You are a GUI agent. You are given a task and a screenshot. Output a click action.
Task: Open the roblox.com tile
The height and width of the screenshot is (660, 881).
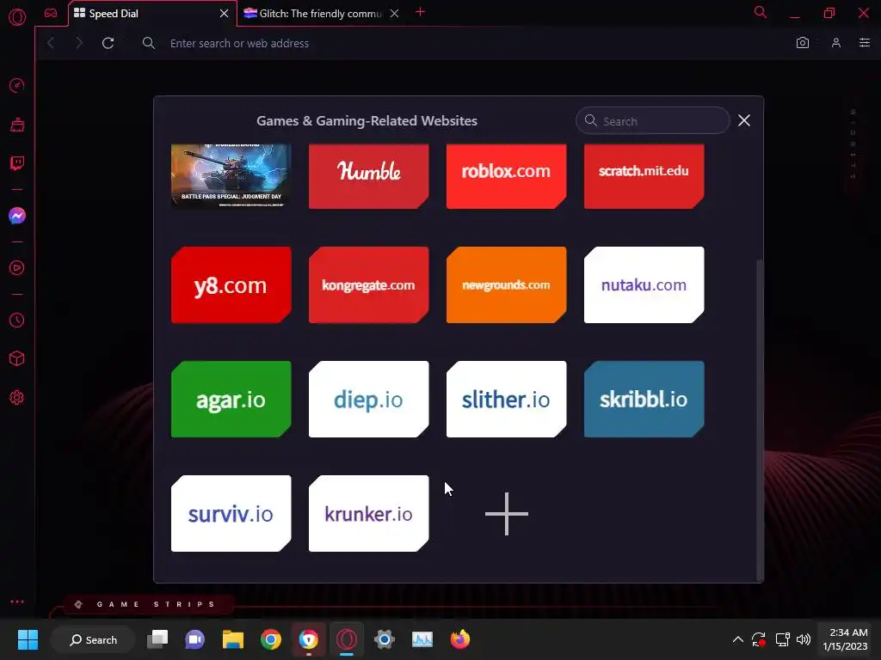[506, 176]
